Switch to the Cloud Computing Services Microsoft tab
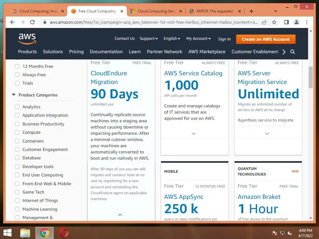This screenshot has height=239, width=319. tap(156, 11)
